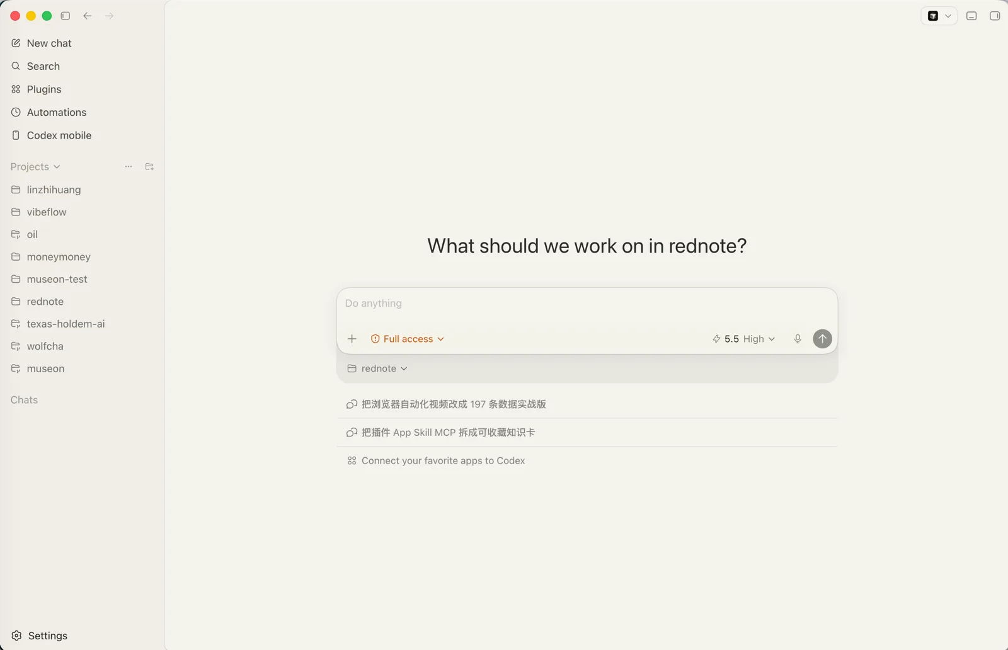The width and height of the screenshot is (1008, 650).
Task: Focus the Do anything prompt field
Action: click(x=587, y=304)
